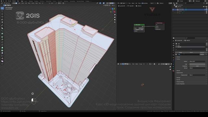The height and width of the screenshot is (117, 208).
Task: Click the Assign material button
Action: [x=180, y=52]
